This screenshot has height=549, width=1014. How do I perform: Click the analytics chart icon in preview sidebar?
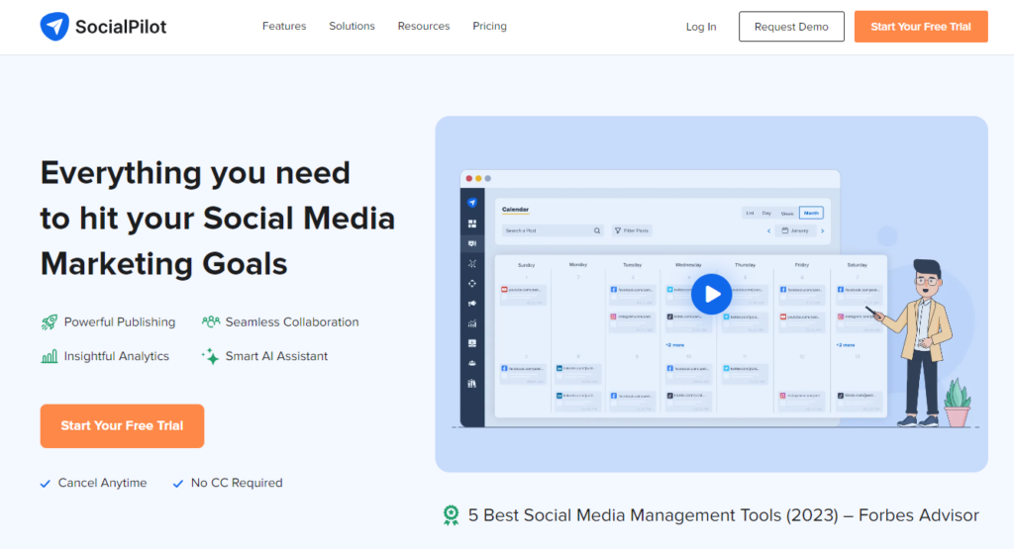472,323
